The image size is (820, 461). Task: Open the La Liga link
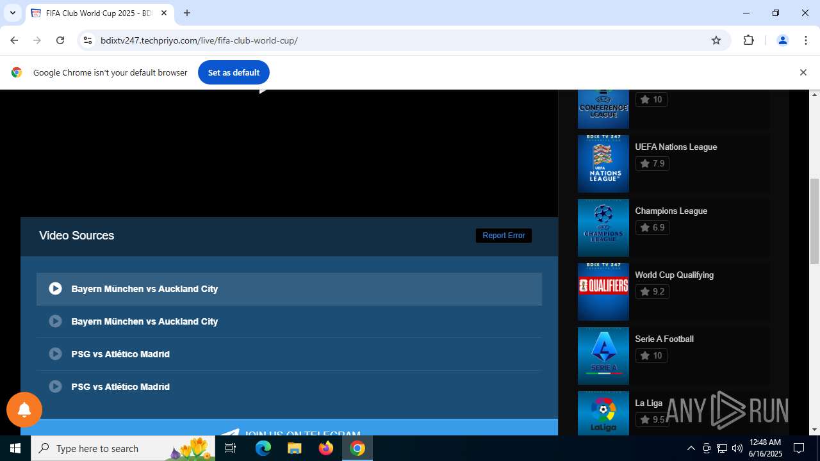pos(648,403)
